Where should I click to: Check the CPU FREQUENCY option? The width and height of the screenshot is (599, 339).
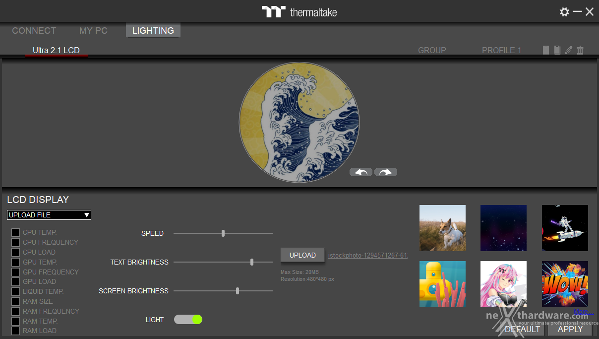(16, 242)
